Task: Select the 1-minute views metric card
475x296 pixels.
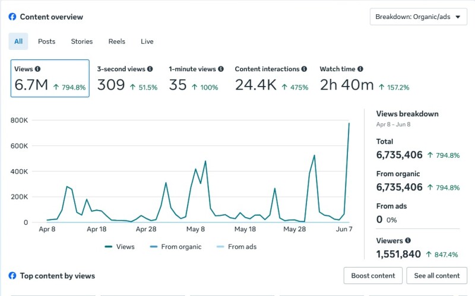Action: [x=196, y=78]
